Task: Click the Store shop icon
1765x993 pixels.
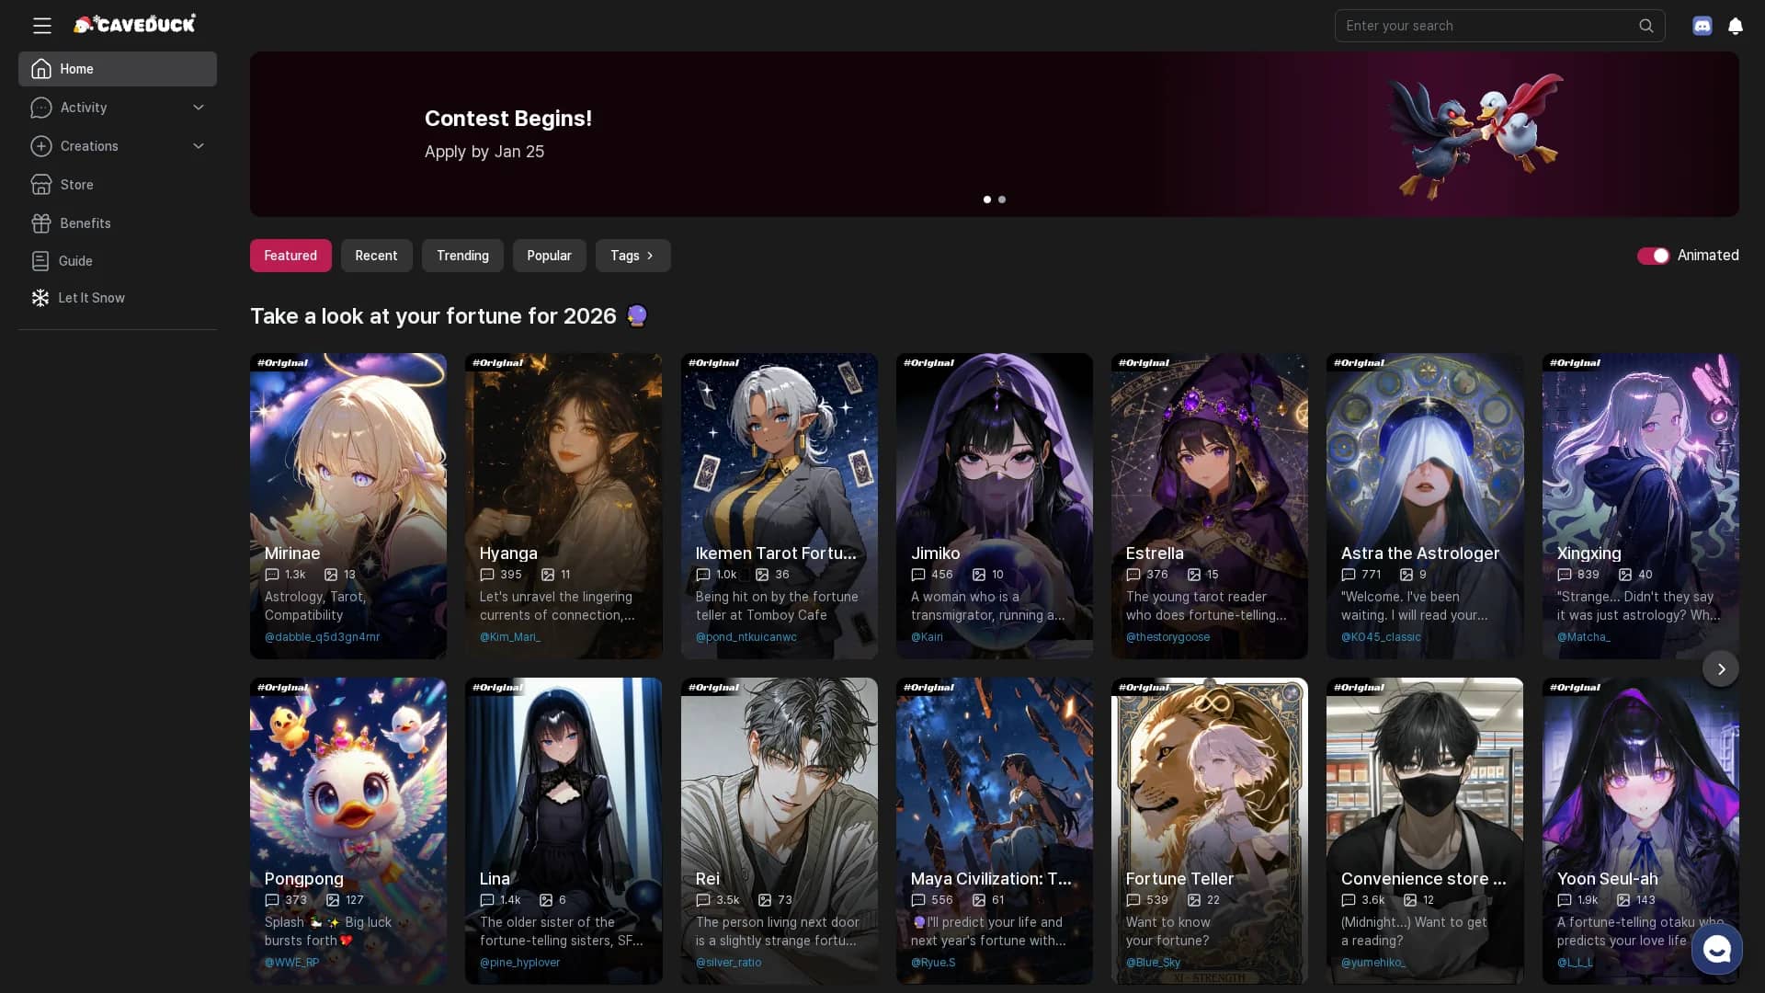Action: click(x=40, y=185)
